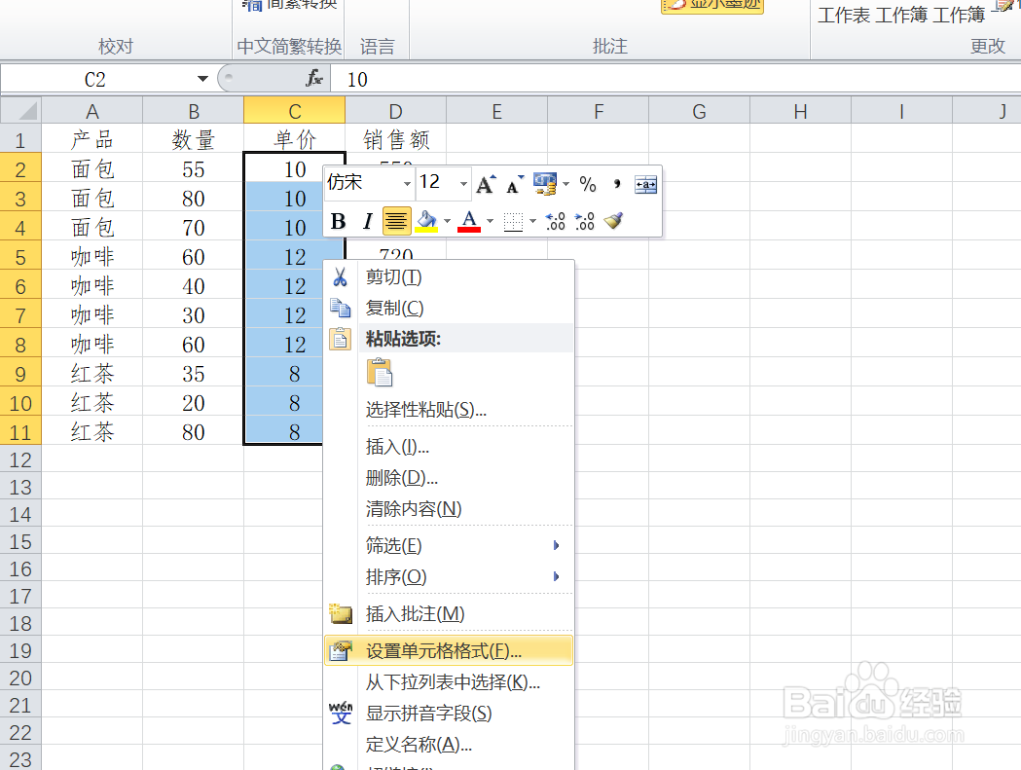This screenshot has height=770, width=1021.
Task: Apply accounting number format icon
Action: point(544,182)
